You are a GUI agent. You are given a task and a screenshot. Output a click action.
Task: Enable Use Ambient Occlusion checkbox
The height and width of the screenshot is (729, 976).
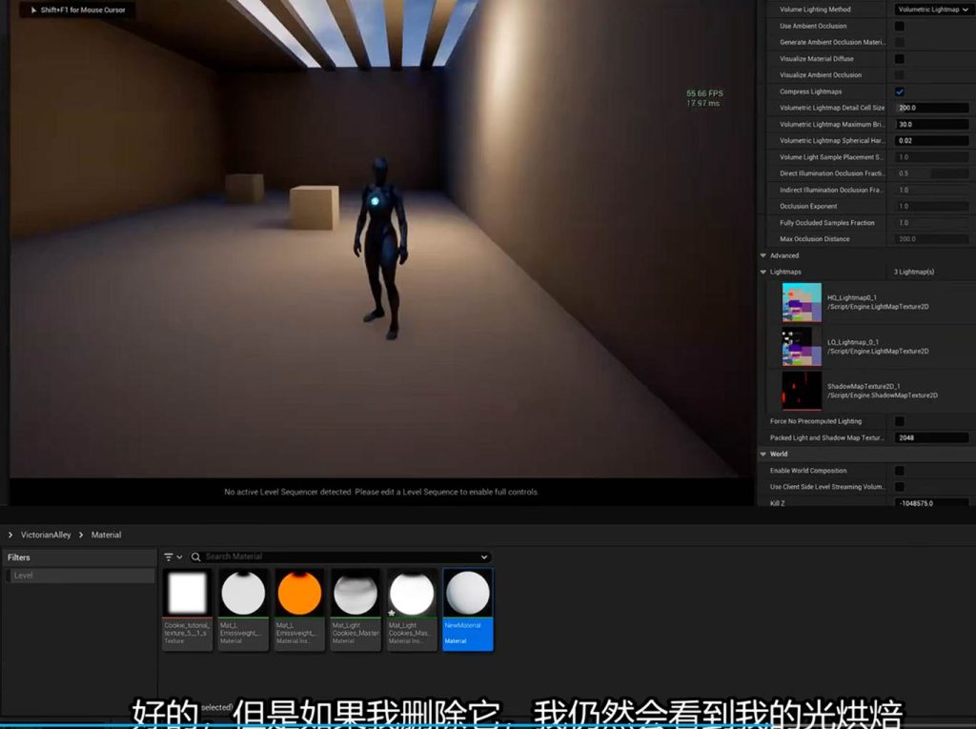pos(899,26)
